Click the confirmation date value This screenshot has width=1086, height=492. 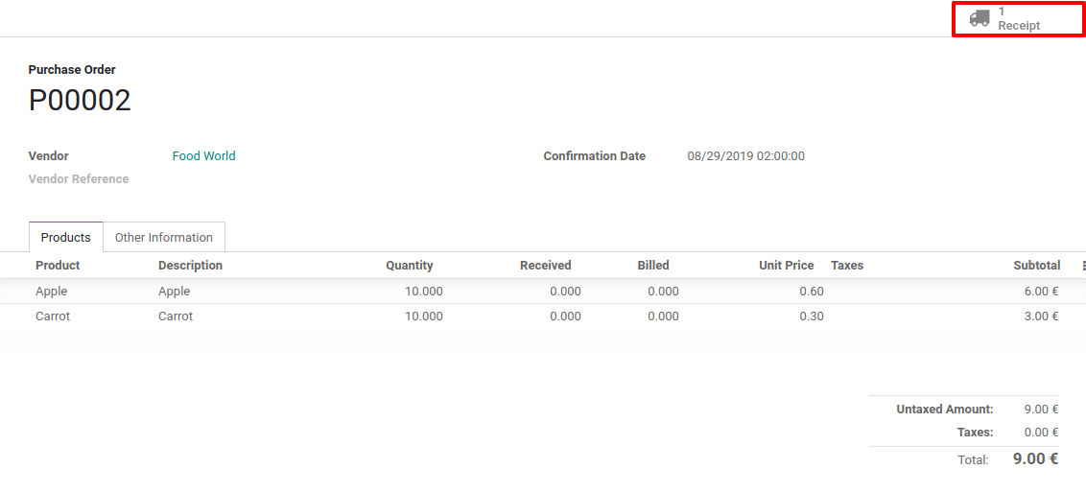(745, 156)
